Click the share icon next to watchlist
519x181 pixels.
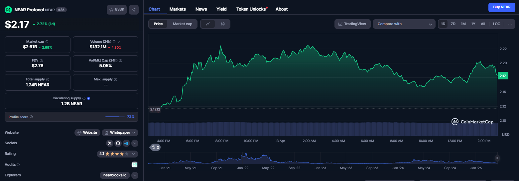click(x=134, y=10)
